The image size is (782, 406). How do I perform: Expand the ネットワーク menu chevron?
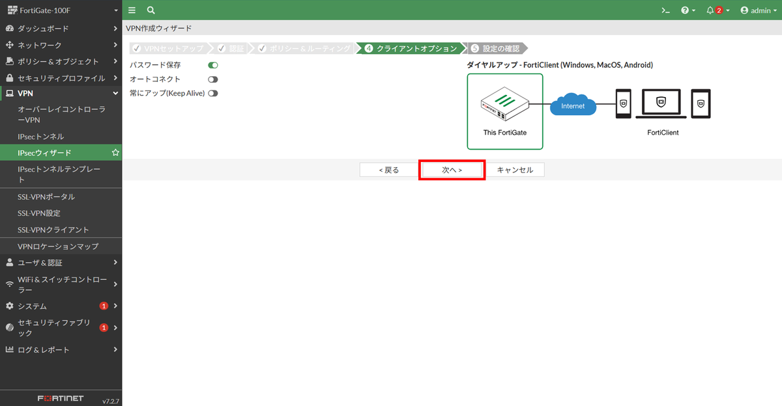(x=115, y=45)
